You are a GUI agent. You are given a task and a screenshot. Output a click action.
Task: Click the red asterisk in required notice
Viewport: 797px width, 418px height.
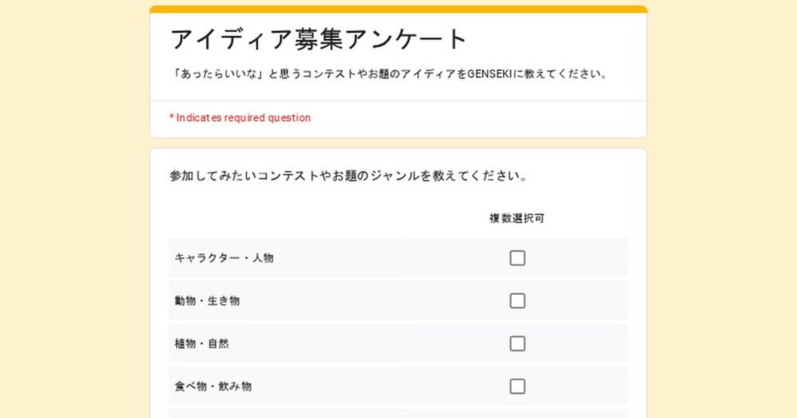(x=171, y=117)
